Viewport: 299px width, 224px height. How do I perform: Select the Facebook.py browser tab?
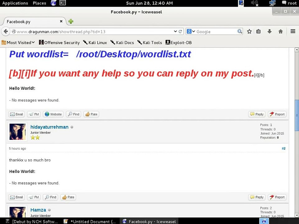(x=34, y=21)
